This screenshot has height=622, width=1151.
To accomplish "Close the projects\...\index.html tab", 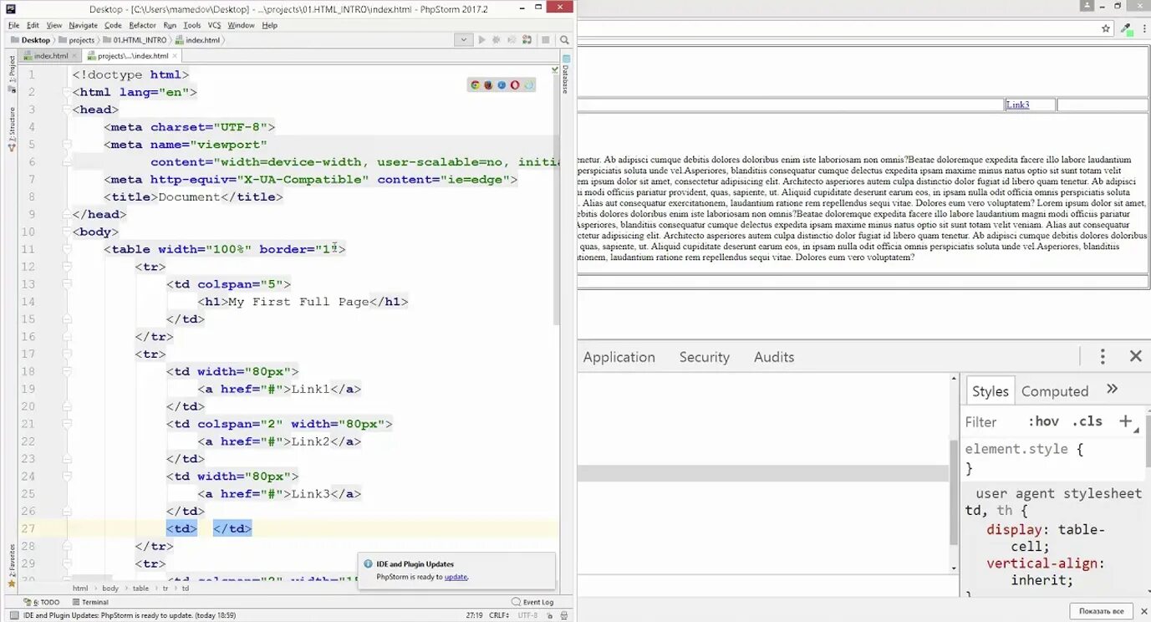I will 174,56.
